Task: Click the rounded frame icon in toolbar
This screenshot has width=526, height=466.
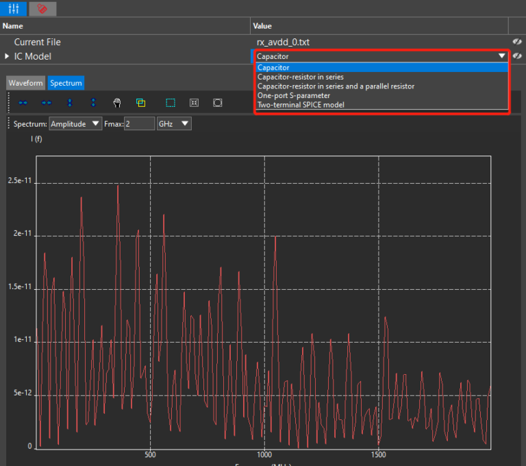Action: pos(217,103)
